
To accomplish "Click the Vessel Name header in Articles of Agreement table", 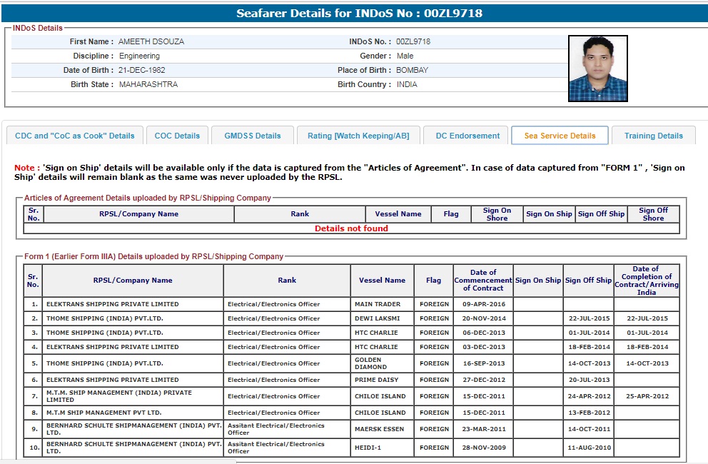I will [398, 214].
